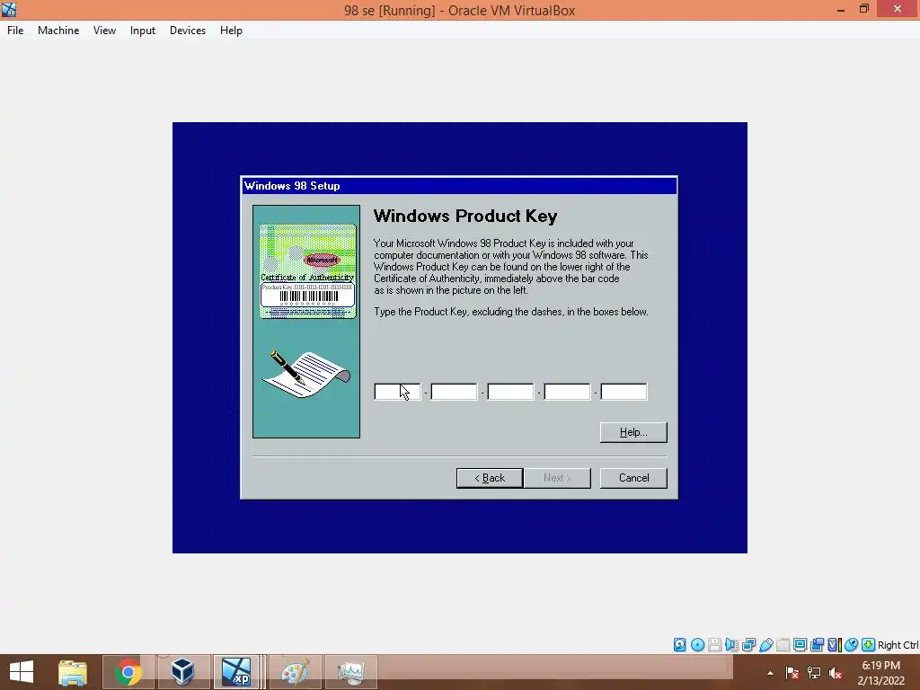This screenshot has width=920, height=690.
Task: Click the Help... button in Setup
Action: [x=633, y=432]
